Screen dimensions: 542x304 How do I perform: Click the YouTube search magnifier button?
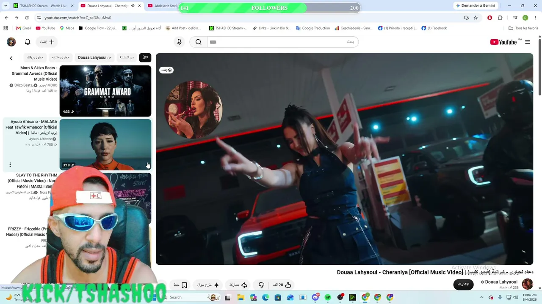(x=198, y=42)
